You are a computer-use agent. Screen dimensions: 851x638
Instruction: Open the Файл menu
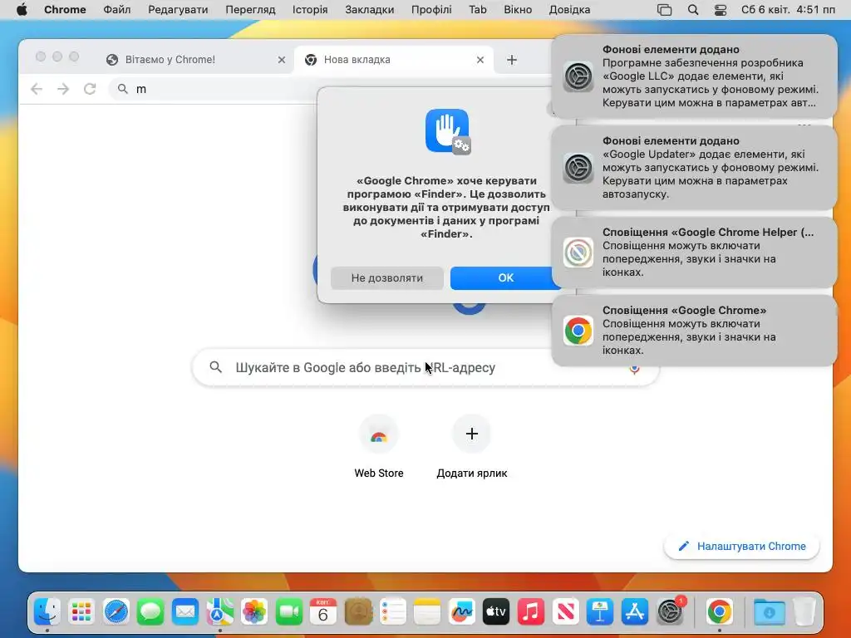tap(116, 10)
